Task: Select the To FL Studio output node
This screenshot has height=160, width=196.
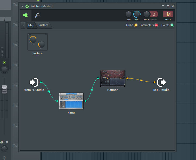Action: [161, 82]
